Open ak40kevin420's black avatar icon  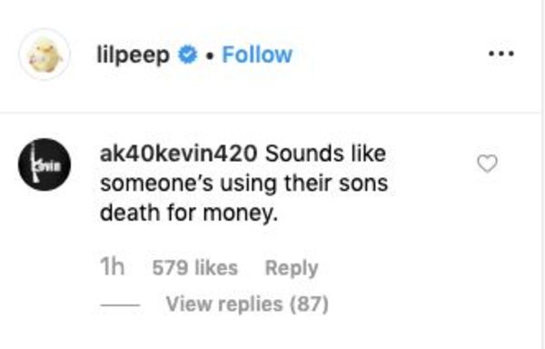(45, 165)
